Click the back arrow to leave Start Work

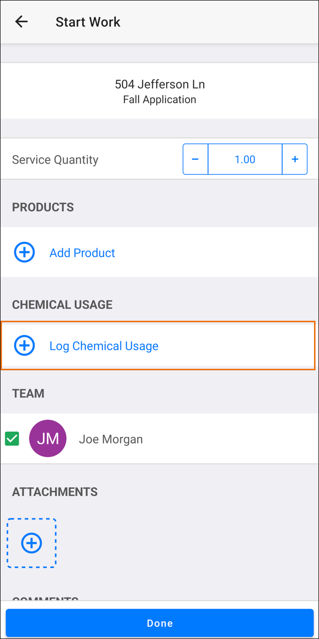pyautogui.click(x=21, y=22)
